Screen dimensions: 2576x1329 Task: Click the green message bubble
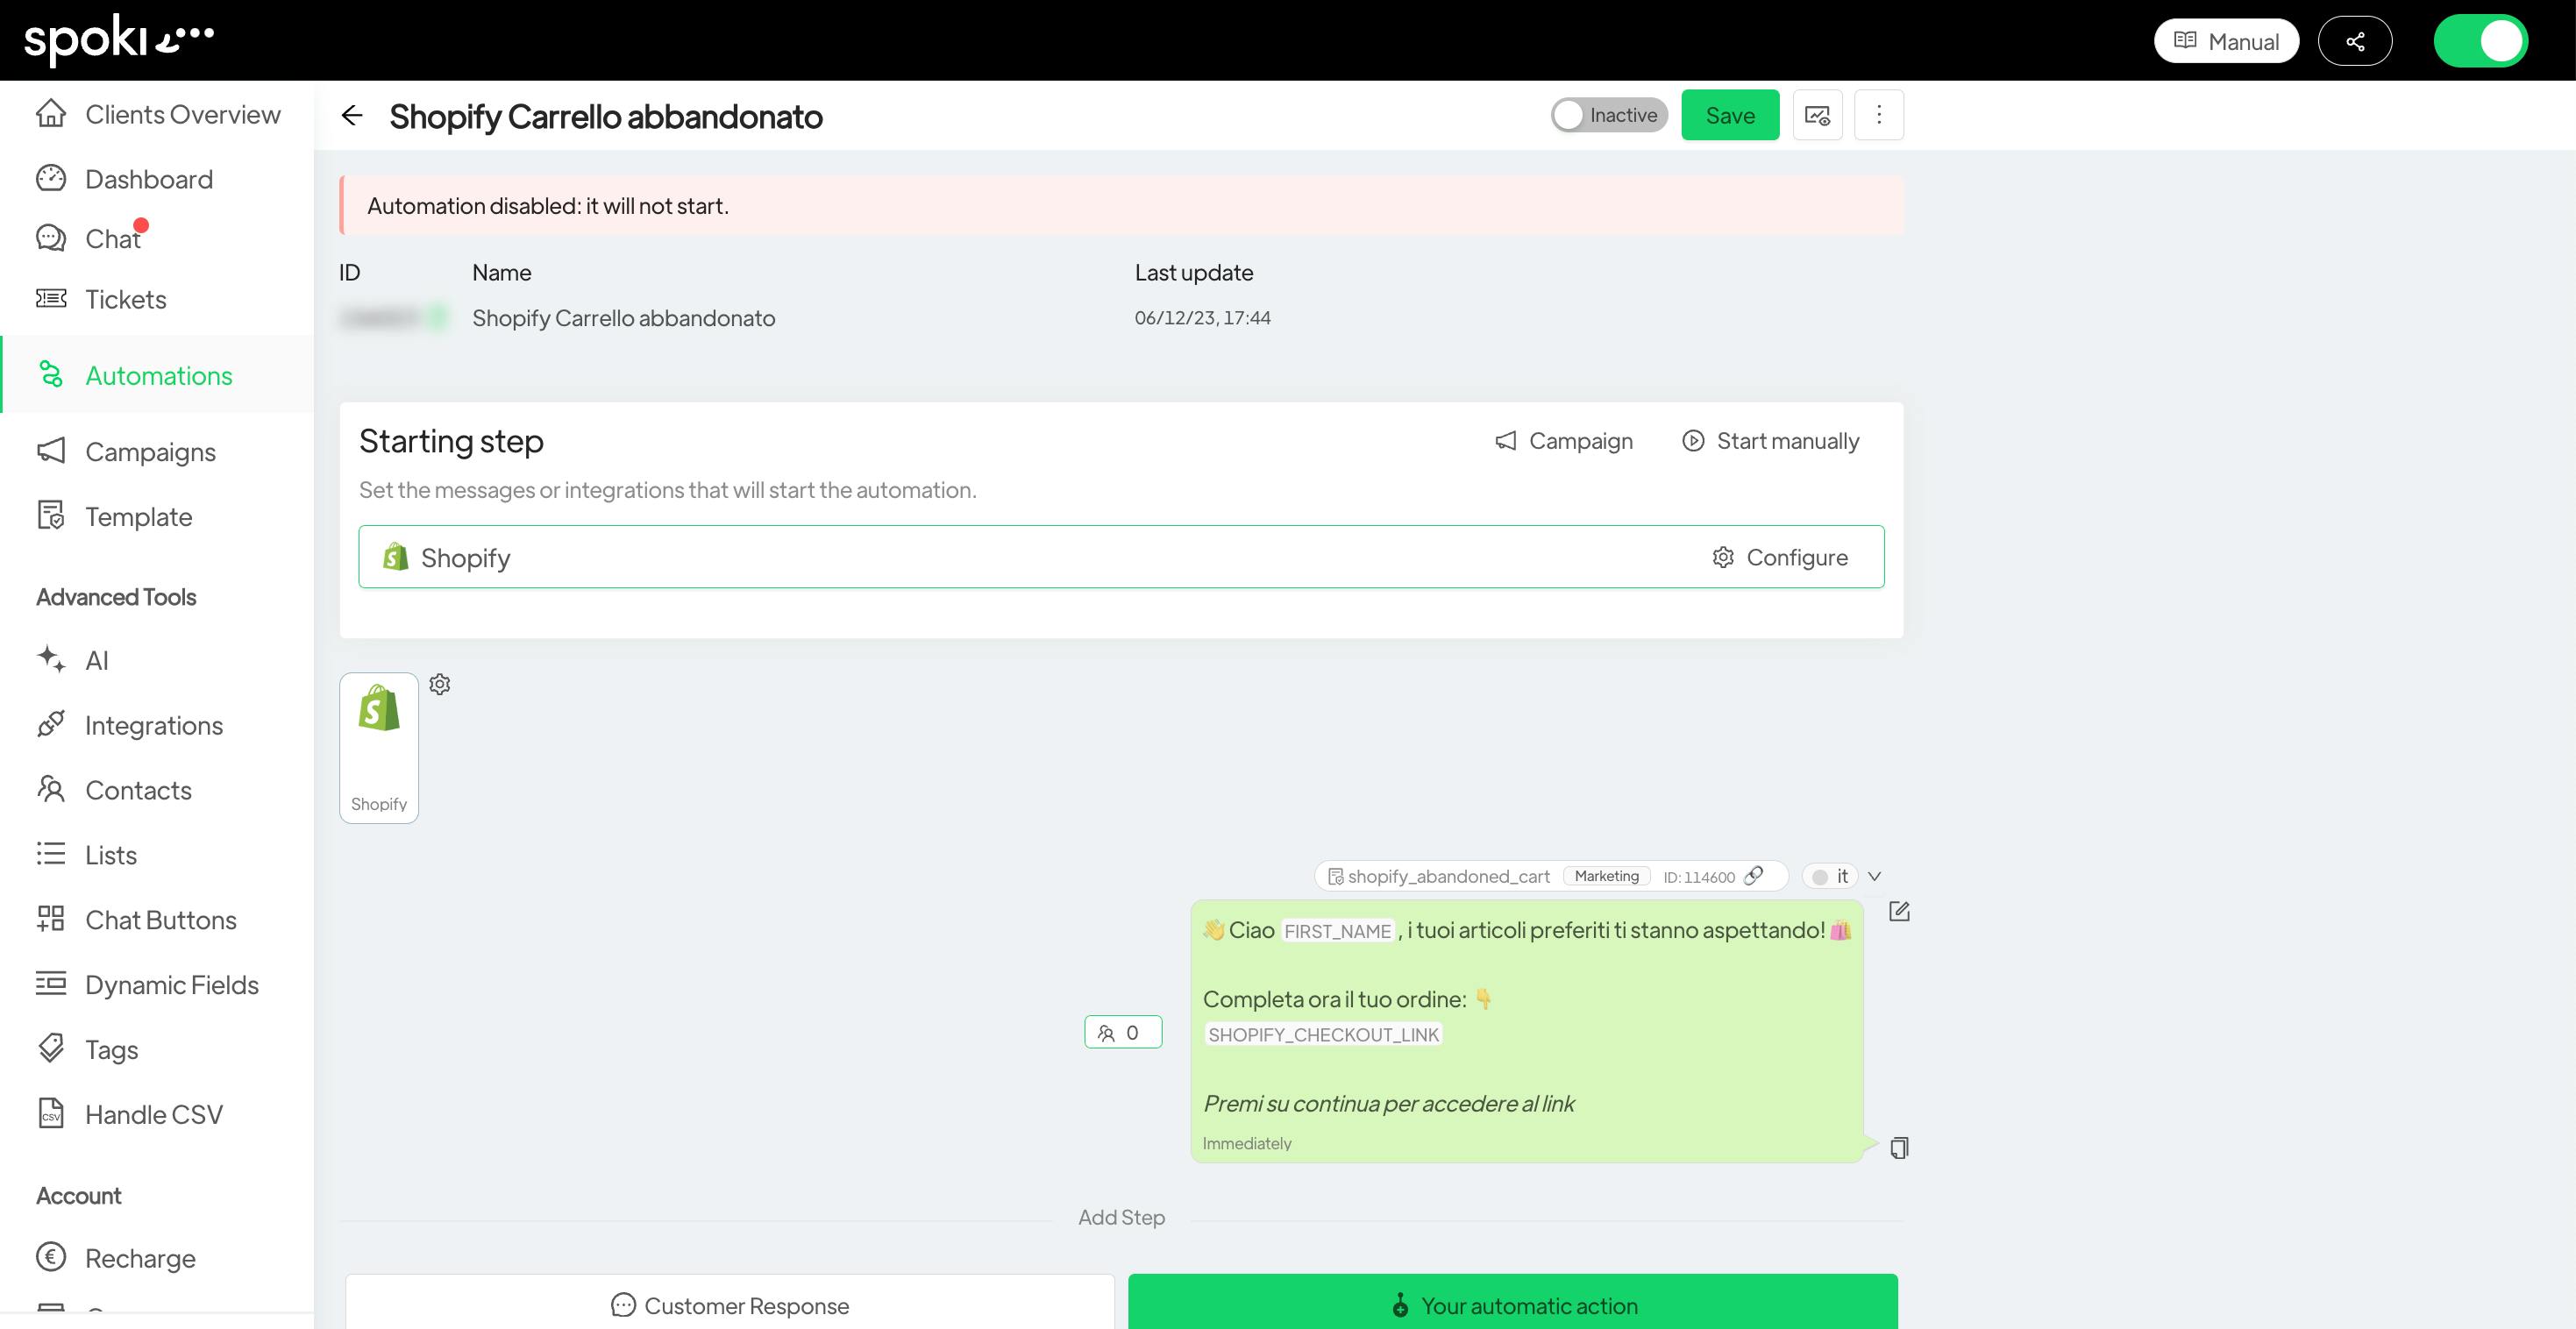[x=1527, y=1031]
